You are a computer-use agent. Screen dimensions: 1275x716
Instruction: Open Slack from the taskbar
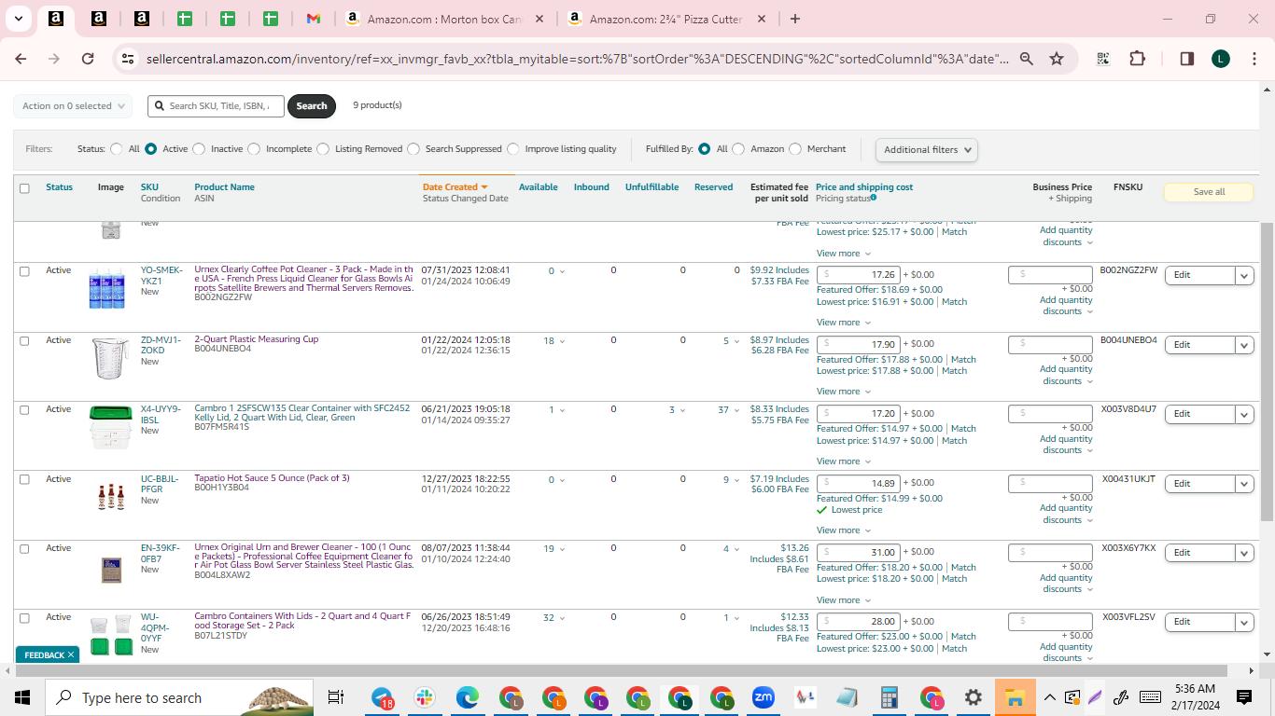pyautogui.click(x=425, y=697)
